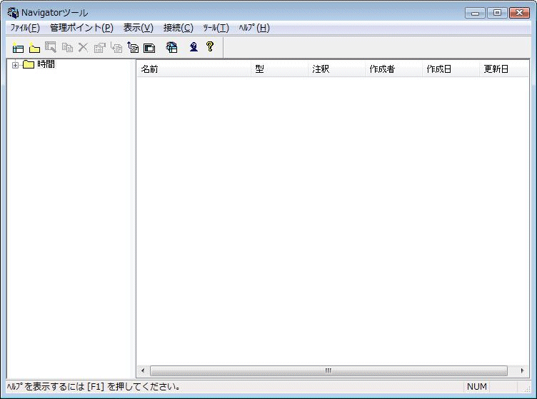The width and height of the screenshot is (537, 399).
Task: Sort by the 更新日 column header
Action: click(x=503, y=69)
